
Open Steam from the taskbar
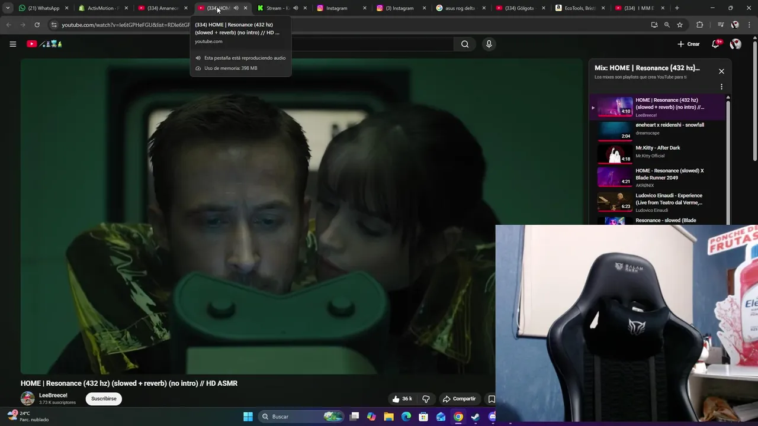(x=475, y=417)
